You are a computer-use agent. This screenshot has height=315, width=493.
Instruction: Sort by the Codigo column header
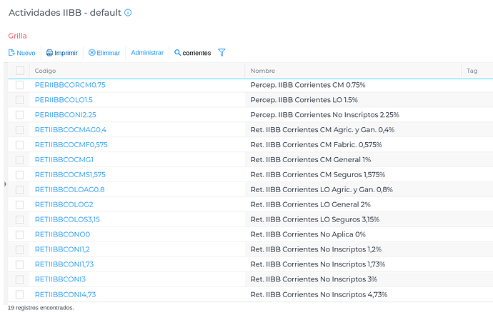[x=45, y=71]
